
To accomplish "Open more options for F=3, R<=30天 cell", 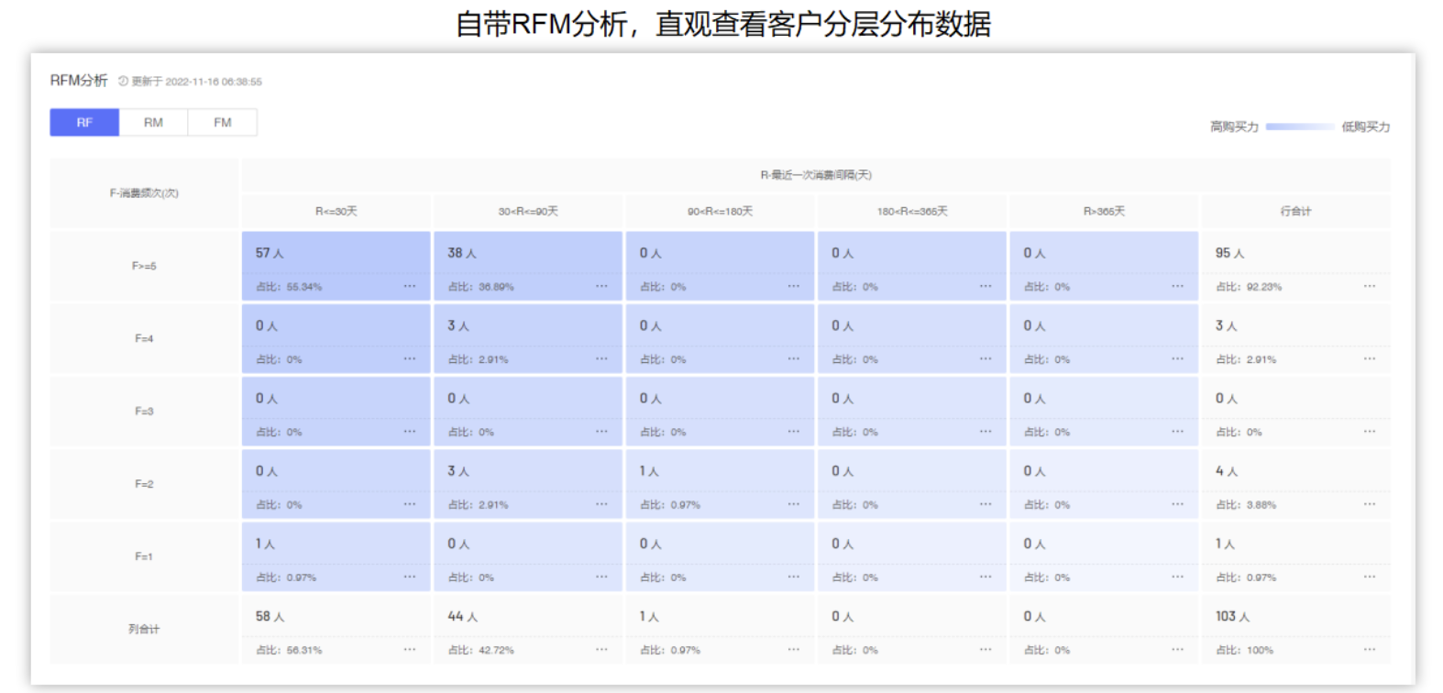I will point(410,431).
